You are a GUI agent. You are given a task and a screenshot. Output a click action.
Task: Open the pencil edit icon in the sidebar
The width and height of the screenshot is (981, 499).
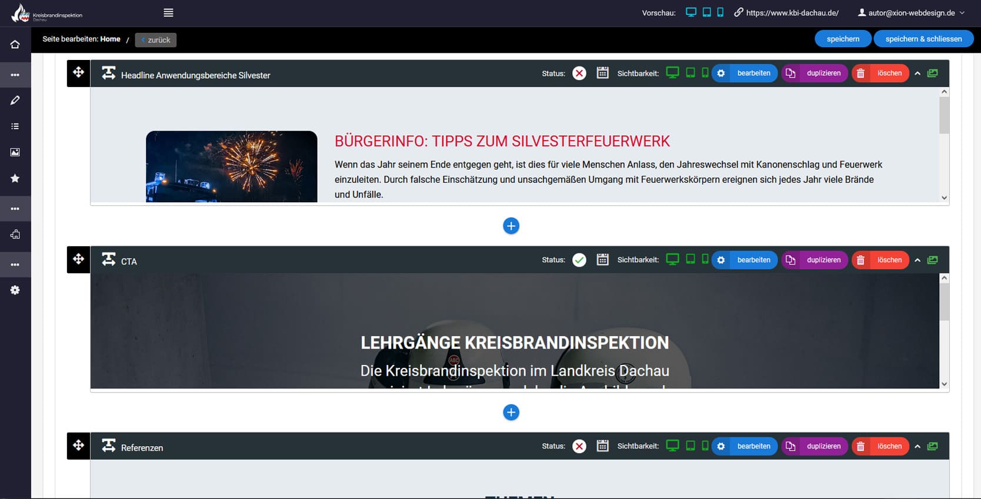[x=15, y=101]
